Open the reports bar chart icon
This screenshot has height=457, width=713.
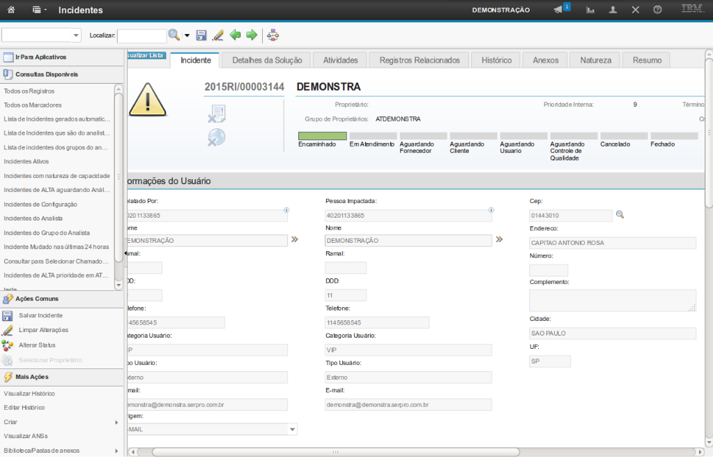[590, 10]
